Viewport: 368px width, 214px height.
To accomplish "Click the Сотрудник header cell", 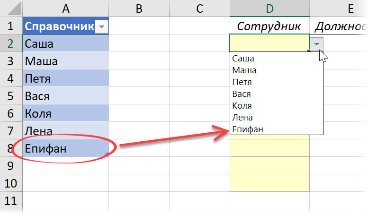I will (x=269, y=26).
